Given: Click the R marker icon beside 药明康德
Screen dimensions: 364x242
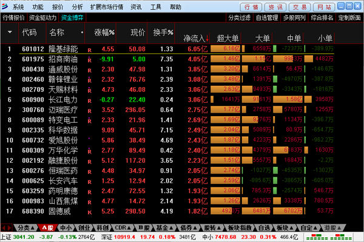Looking at the screenshot, I should (x=90, y=191).
